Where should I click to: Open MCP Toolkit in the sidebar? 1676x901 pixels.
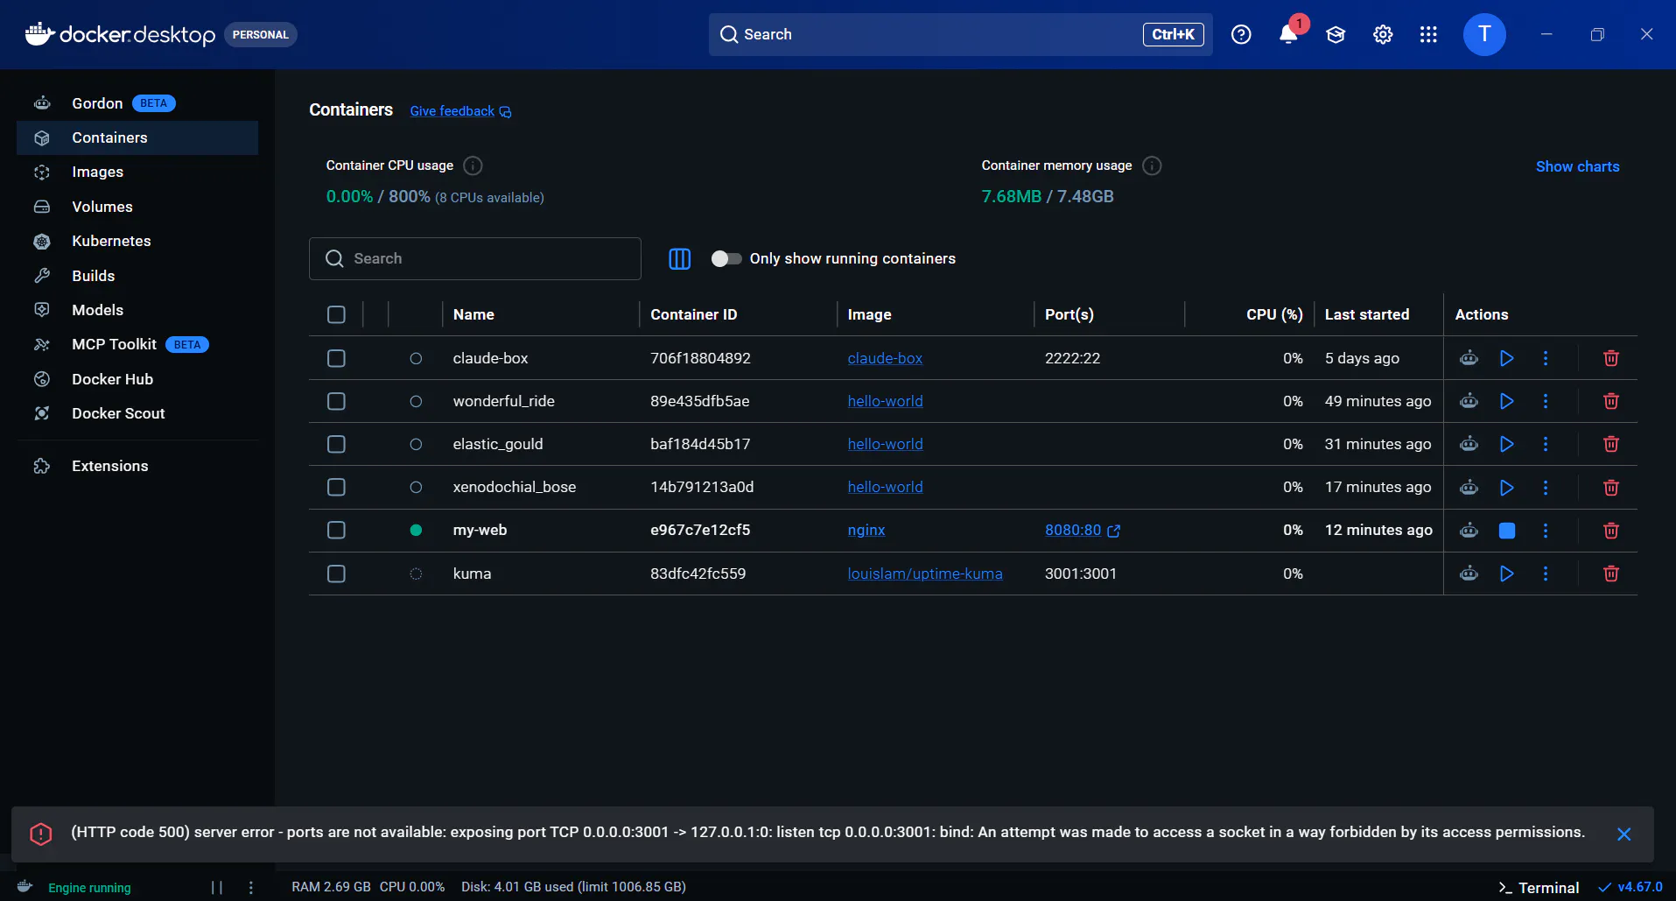(x=137, y=344)
